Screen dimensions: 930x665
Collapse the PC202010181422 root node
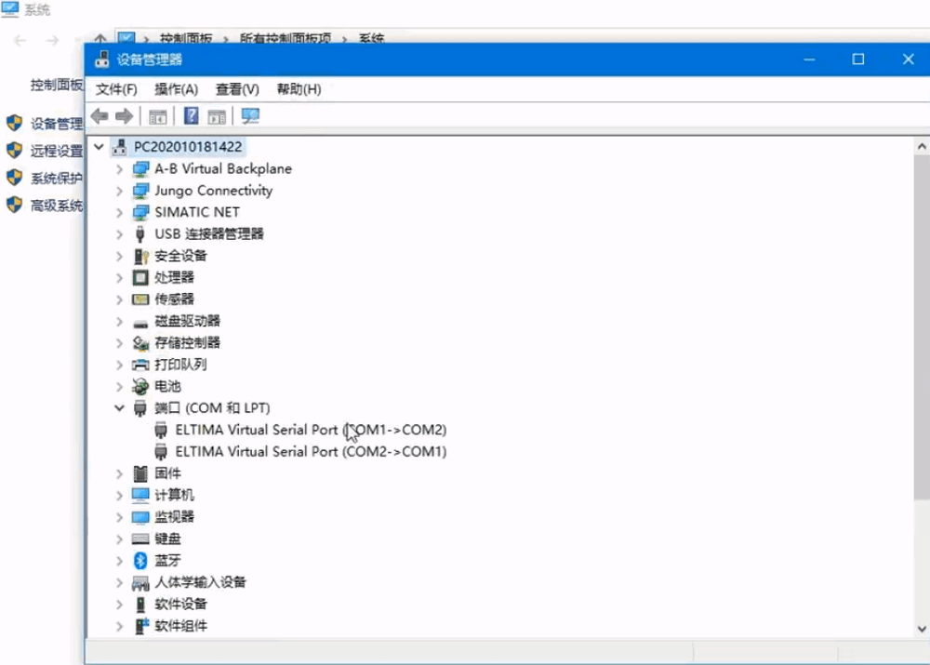[x=99, y=147]
